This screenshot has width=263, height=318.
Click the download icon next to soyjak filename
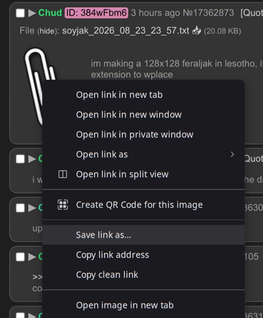(197, 31)
